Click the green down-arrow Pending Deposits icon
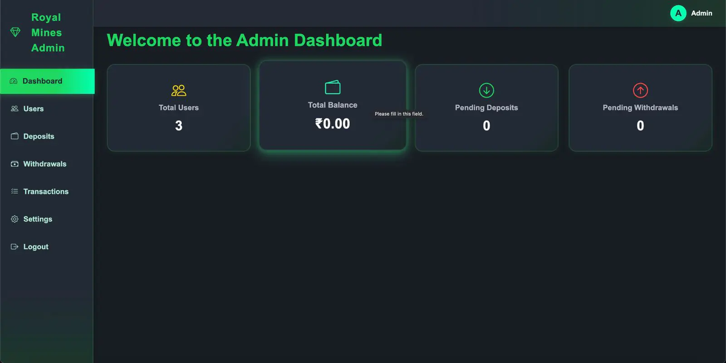 point(486,90)
